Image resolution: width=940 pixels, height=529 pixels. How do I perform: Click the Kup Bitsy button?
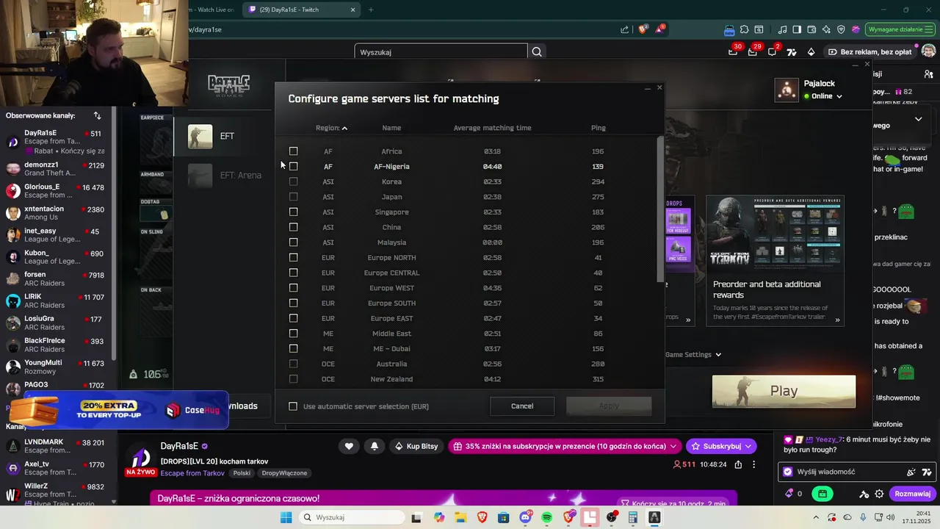coord(416,446)
